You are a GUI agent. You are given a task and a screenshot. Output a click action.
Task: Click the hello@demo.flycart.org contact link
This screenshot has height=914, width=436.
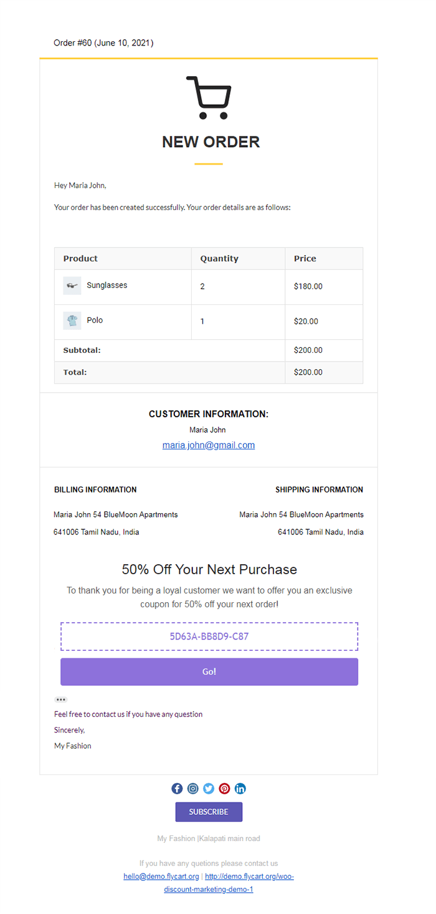(161, 876)
